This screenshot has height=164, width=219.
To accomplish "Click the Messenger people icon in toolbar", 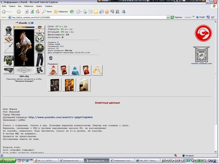I will click(123, 12).
